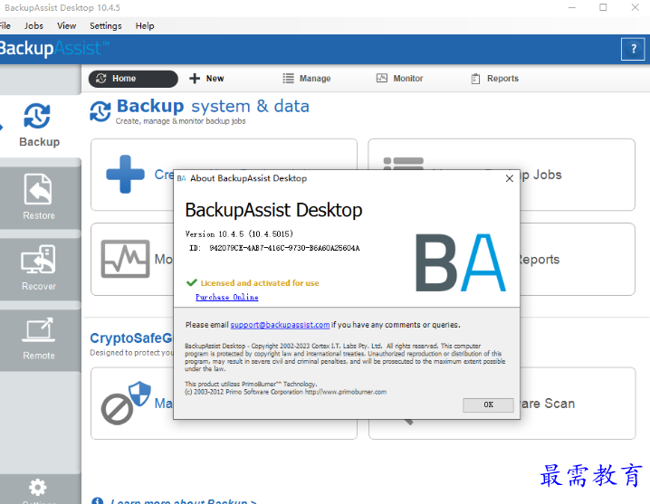Maximize the BackupAssist window

(x=603, y=7)
